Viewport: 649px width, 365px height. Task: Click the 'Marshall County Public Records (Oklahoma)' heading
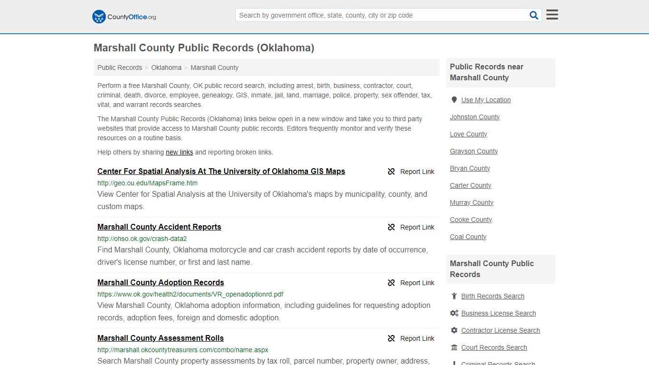204,48
